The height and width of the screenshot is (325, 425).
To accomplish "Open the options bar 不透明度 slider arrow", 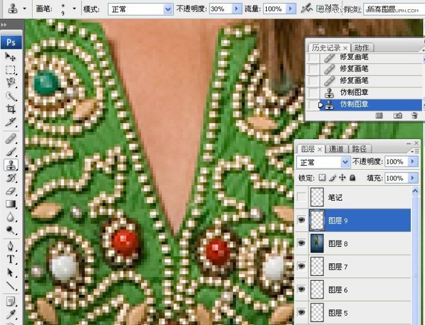I will (237, 9).
